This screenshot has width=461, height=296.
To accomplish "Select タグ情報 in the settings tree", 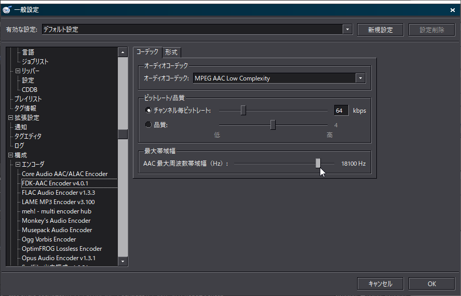I will (25, 109).
